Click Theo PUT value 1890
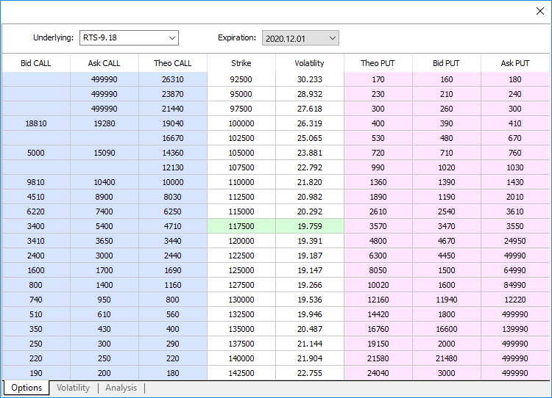The image size is (552, 398). (378, 197)
